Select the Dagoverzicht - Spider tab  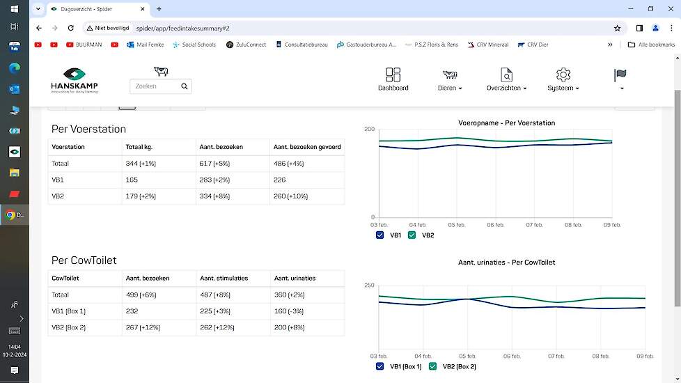(97, 8)
